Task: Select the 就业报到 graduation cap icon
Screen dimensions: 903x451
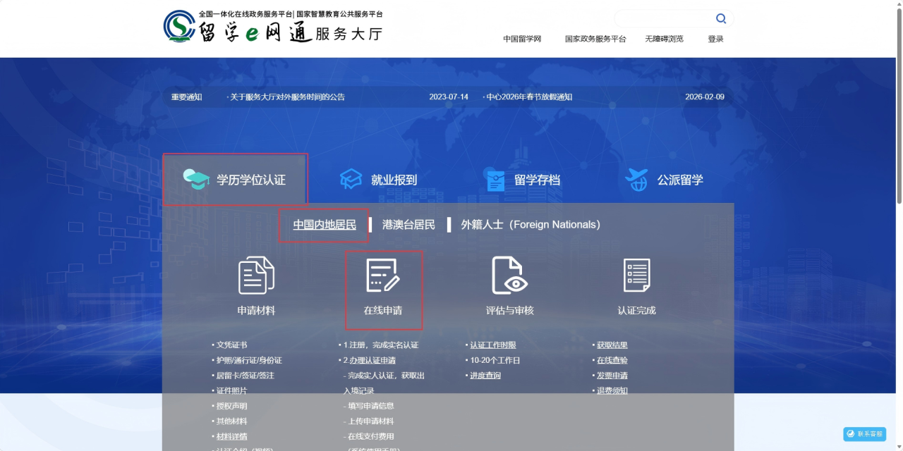Action: [350, 178]
